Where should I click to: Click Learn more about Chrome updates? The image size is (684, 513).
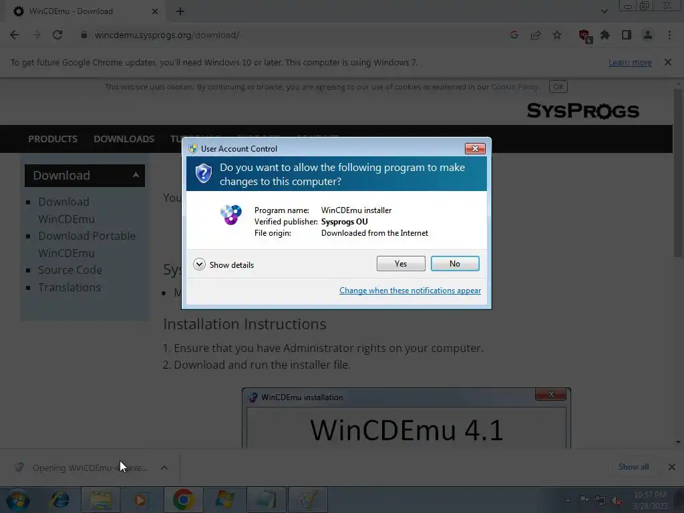(630, 62)
